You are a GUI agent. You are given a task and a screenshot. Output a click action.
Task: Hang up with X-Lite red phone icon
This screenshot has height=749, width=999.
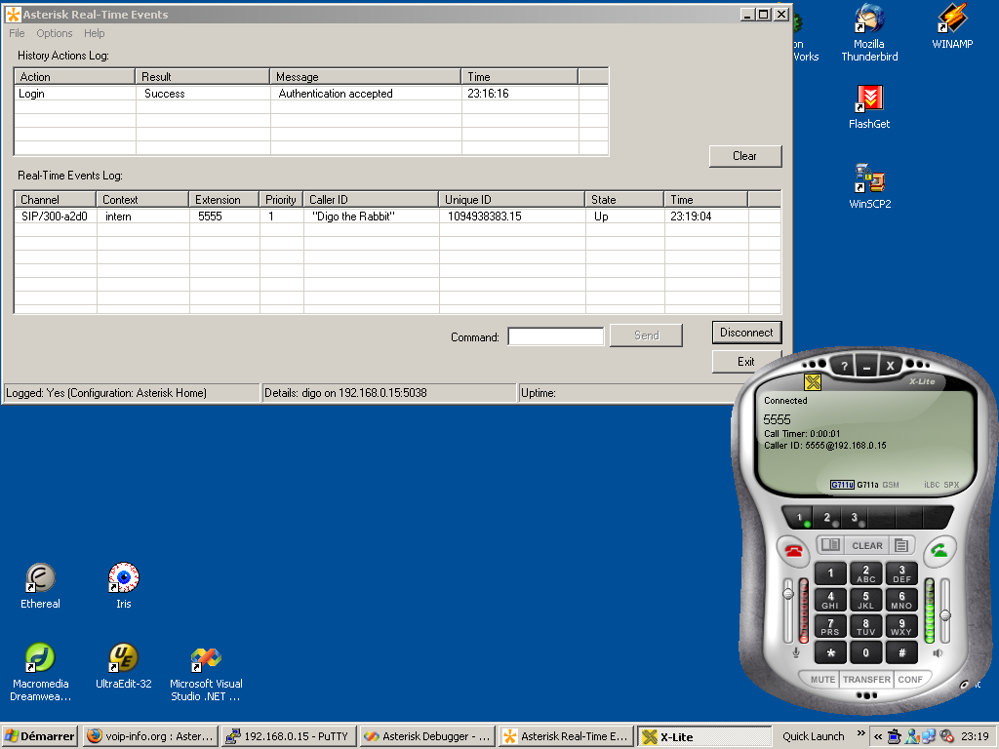click(x=793, y=550)
